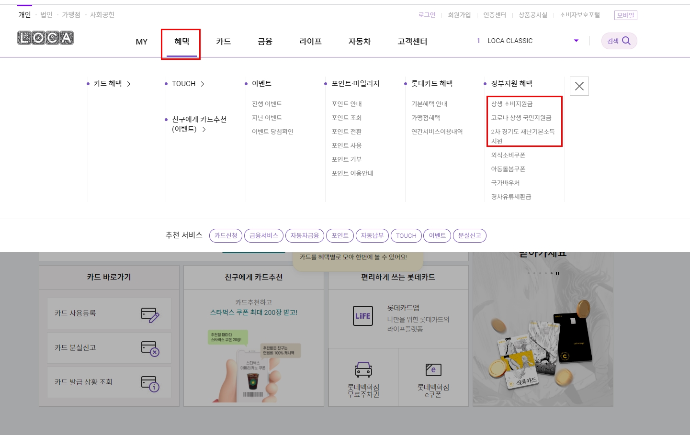690x435 pixels.
Task: Click the TOUCH recommended service pill
Action: (x=406, y=235)
